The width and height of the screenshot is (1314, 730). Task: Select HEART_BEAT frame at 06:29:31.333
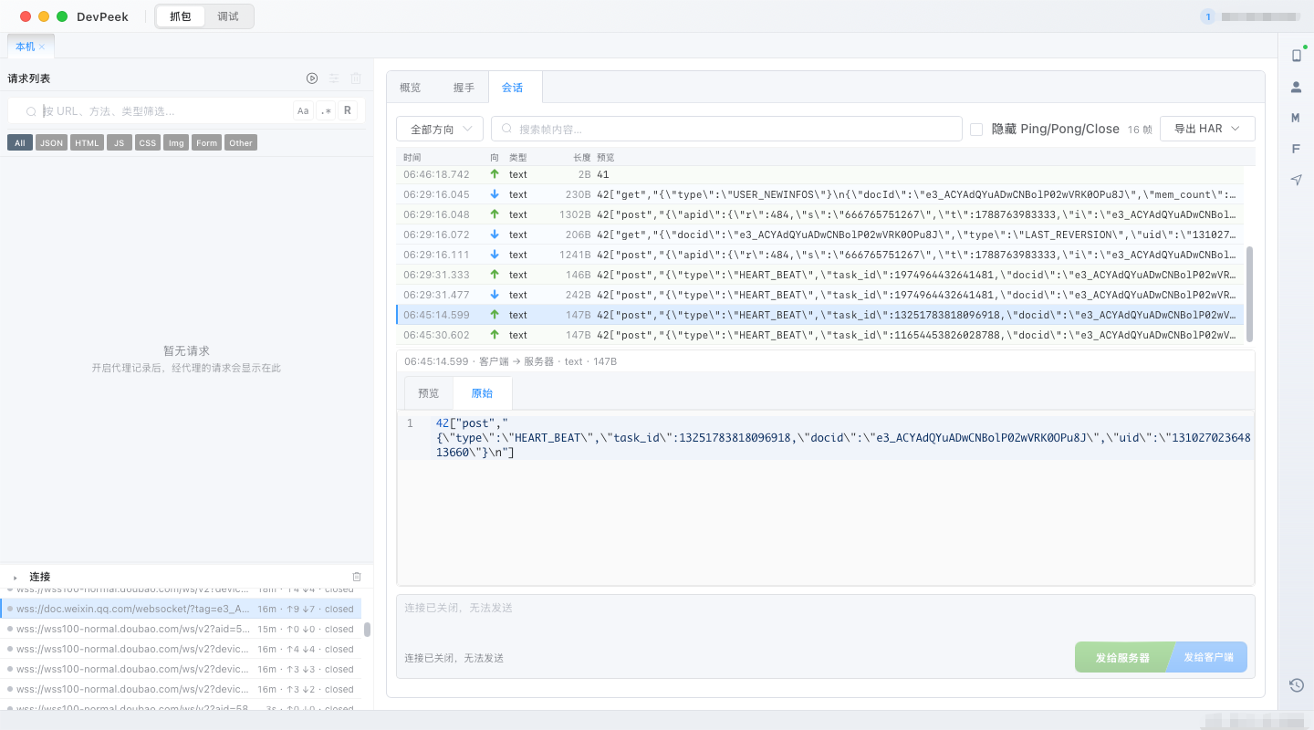click(819, 275)
